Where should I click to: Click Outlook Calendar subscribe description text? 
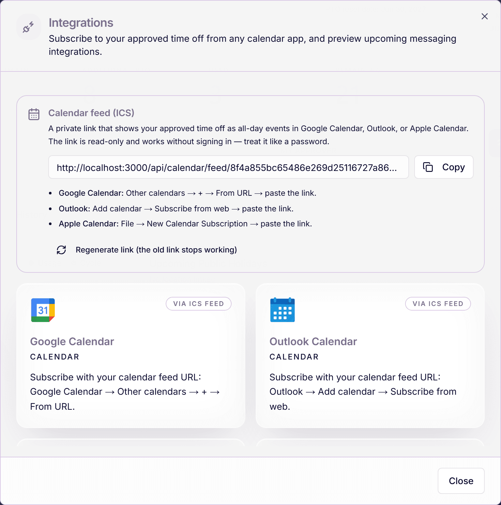point(363,392)
